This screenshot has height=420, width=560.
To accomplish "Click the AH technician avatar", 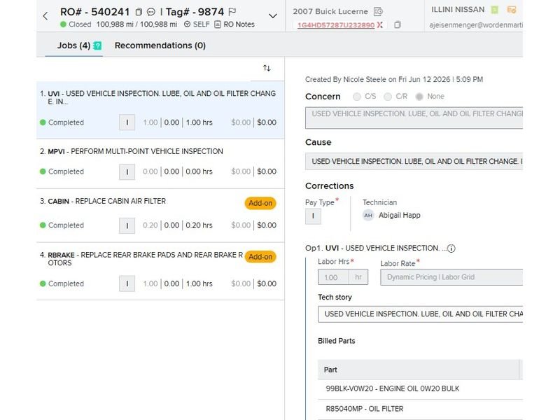I will click(368, 216).
